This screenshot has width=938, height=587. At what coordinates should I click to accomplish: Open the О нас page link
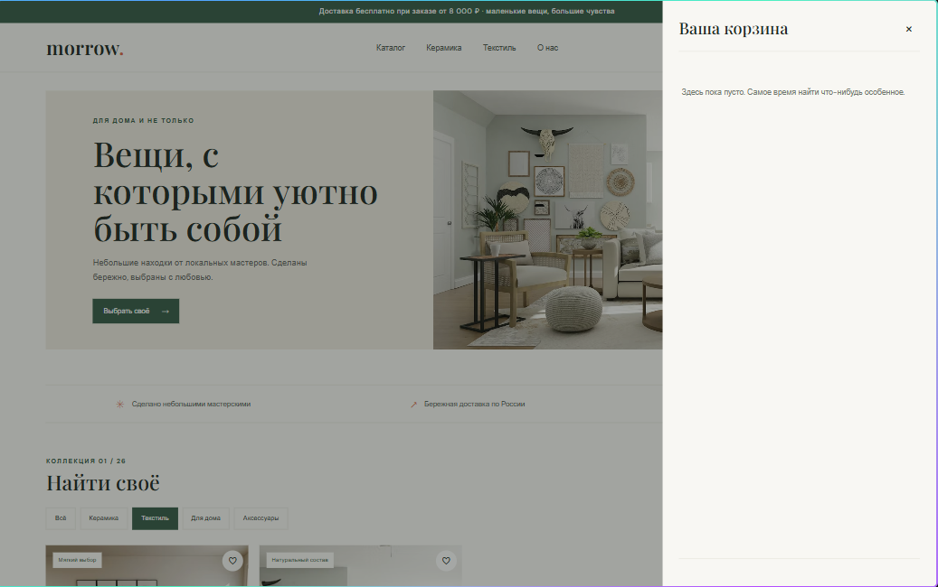tap(547, 48)
